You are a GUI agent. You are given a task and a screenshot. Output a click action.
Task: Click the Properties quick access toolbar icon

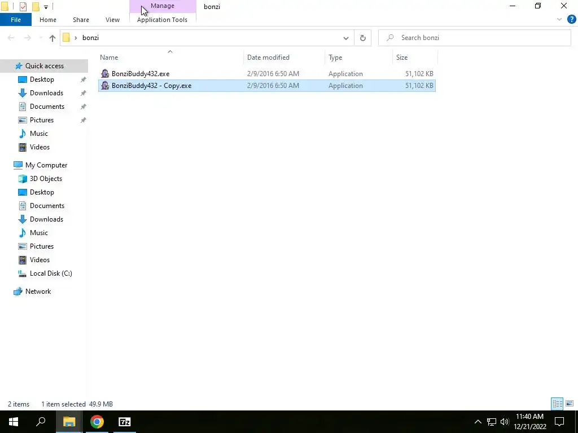[23, 6]
